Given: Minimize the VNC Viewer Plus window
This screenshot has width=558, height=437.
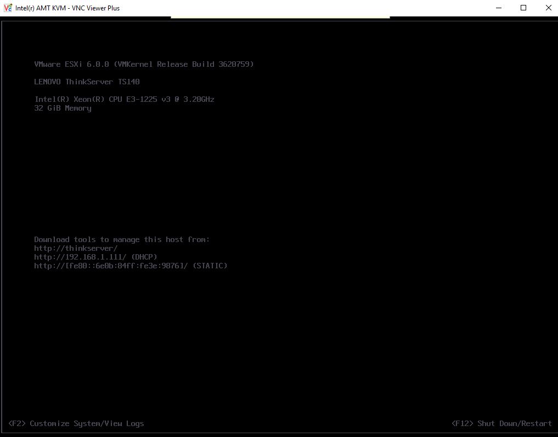Looking at the screenshot, I should [x=499, y=8].
